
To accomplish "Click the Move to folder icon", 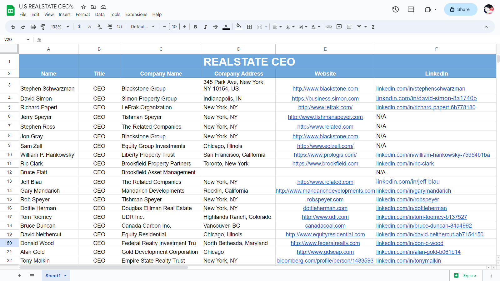I will click(x=93, y=7).
